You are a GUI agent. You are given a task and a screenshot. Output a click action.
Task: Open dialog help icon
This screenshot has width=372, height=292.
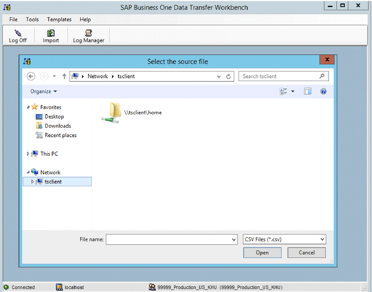tap(323, 91)
